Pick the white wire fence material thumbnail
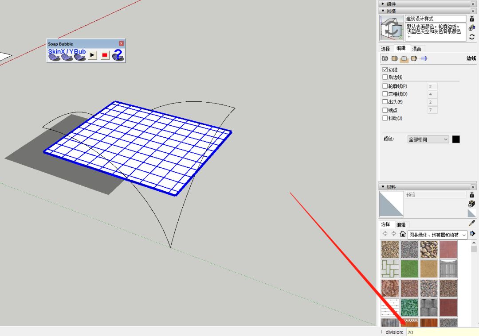Viewport: 479px width, 336px height. 390,308
